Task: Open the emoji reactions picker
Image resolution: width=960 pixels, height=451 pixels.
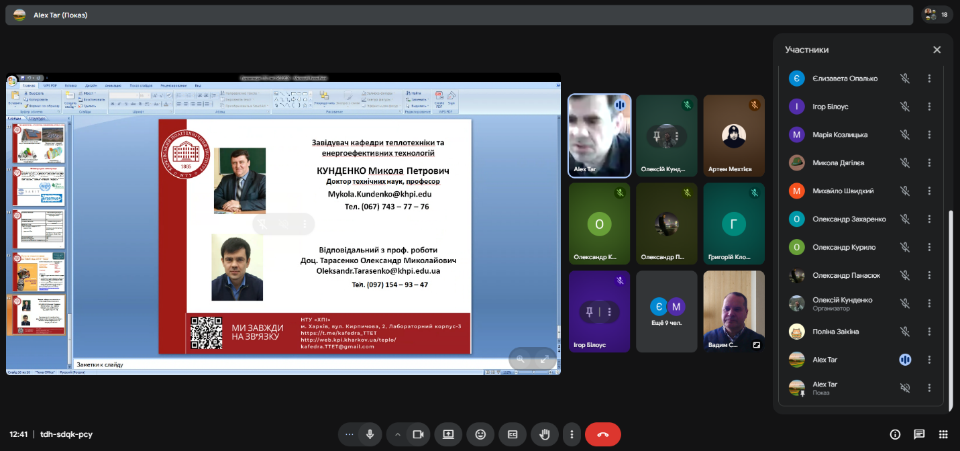Action: click(480, 434)
